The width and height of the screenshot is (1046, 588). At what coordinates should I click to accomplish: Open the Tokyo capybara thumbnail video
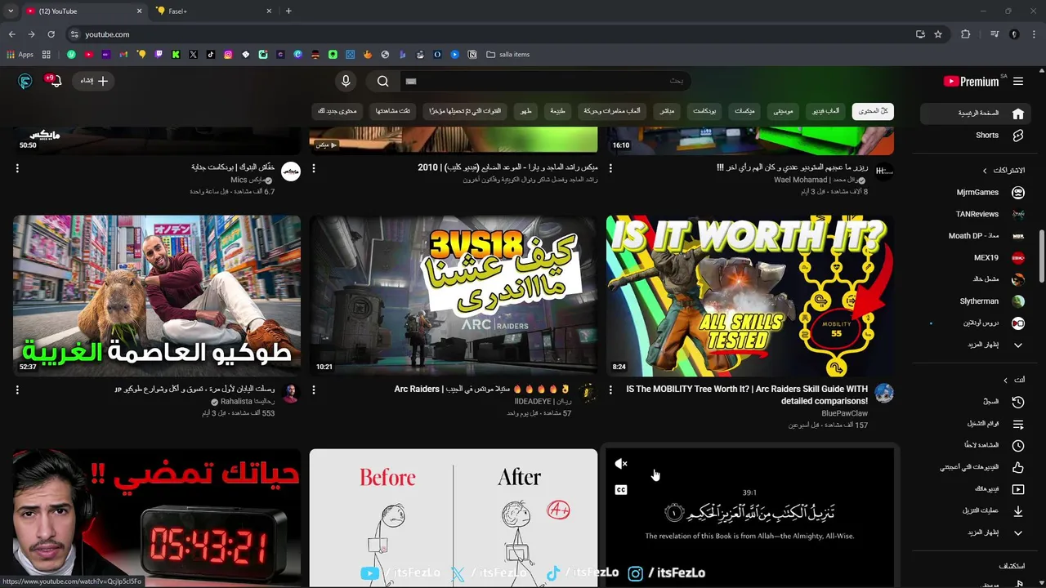157,296
